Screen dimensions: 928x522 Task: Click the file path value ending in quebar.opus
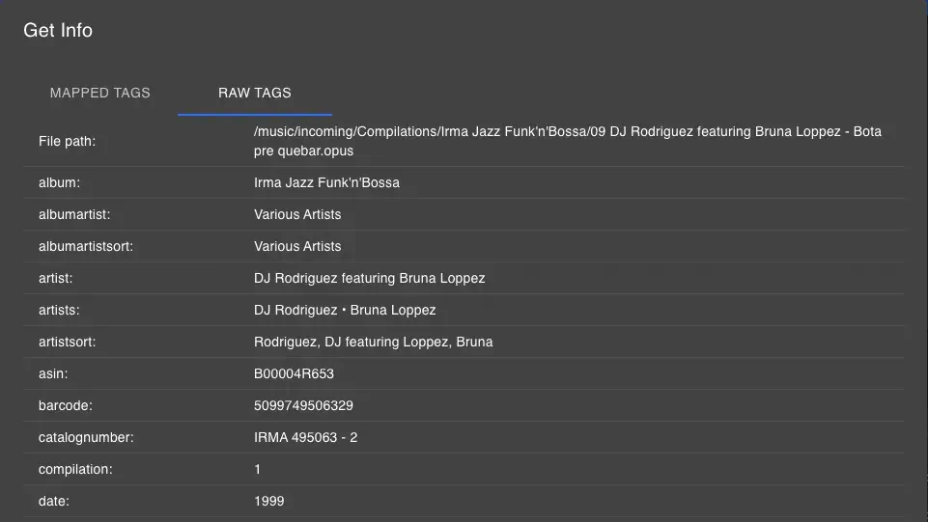point(567,141)
